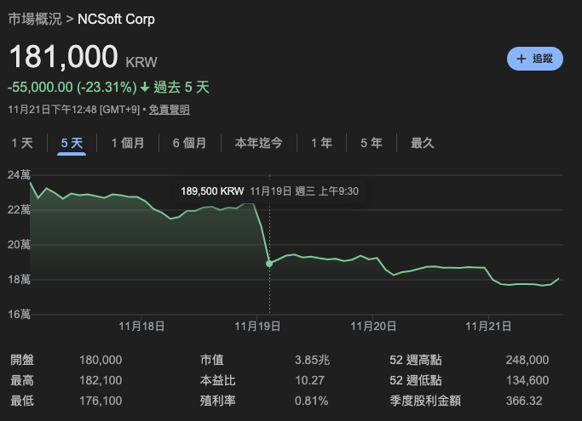The height and width of the screenshot is (421, 582).
Task: Open the 免責聲明 disclaimer link
Action: (x=170, y=110)
